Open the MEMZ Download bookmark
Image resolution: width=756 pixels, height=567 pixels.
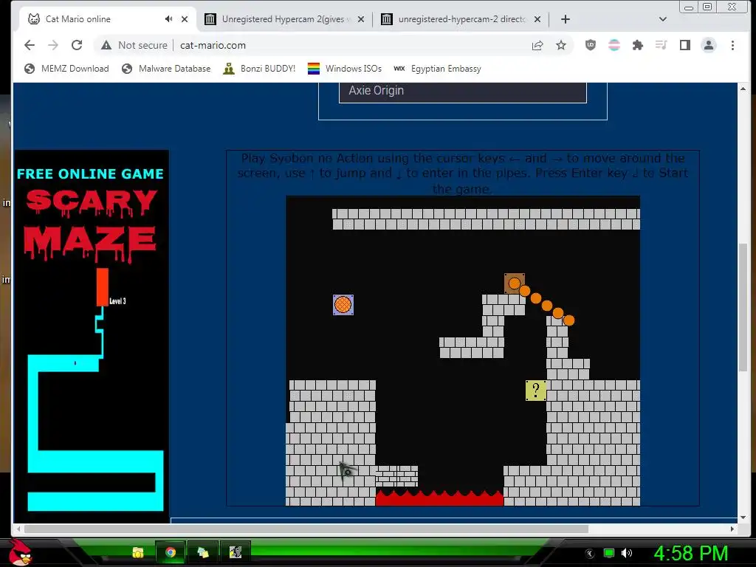pos(66,69)
